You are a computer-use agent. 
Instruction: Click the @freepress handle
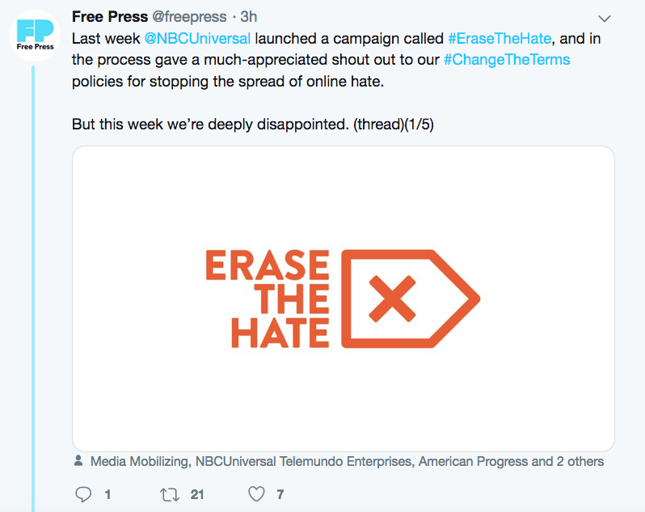[189, 17]
